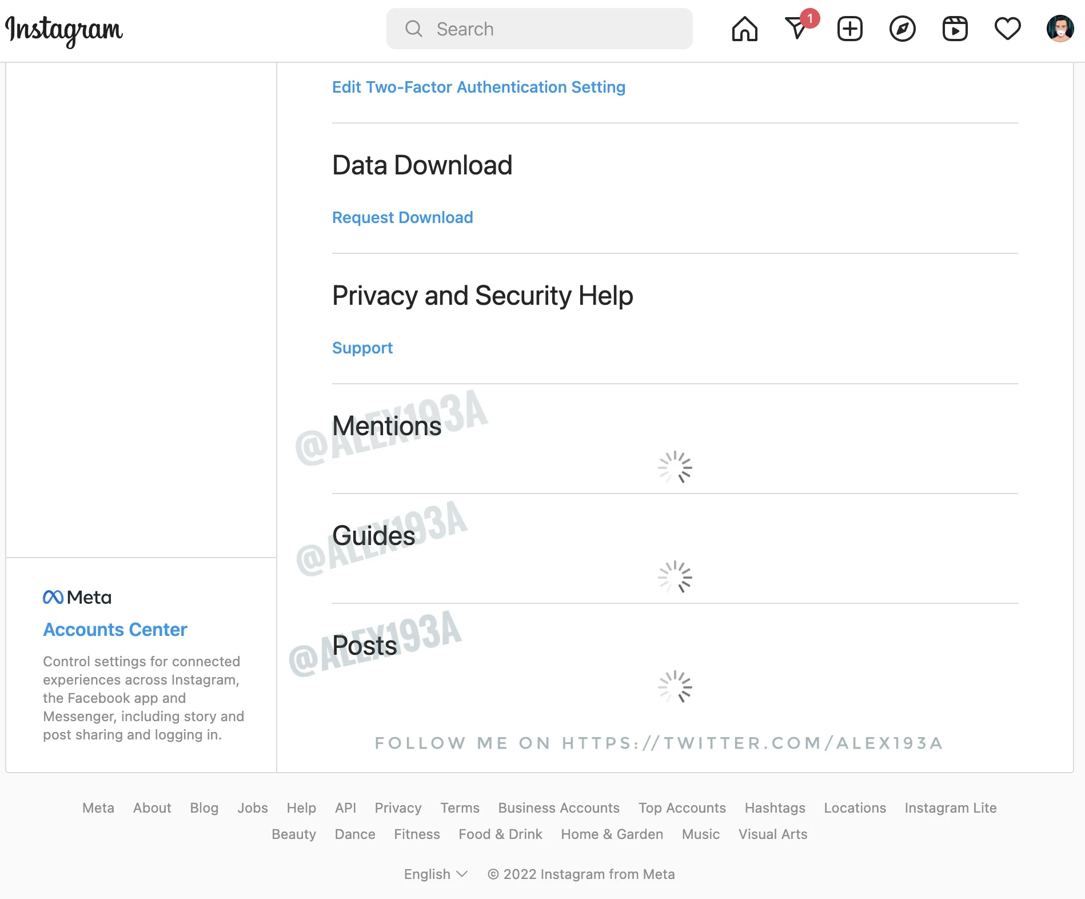
Task: Click the Mentions section heading
Action: 386,425
